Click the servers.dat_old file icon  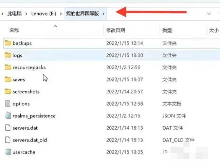click(x=8, y=140)
